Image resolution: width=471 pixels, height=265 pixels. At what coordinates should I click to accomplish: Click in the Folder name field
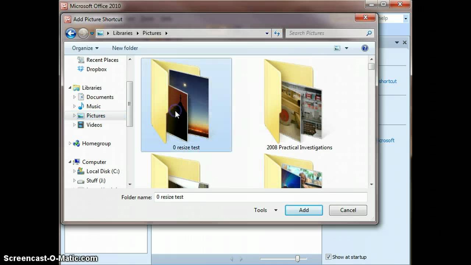tap(261, 197)
